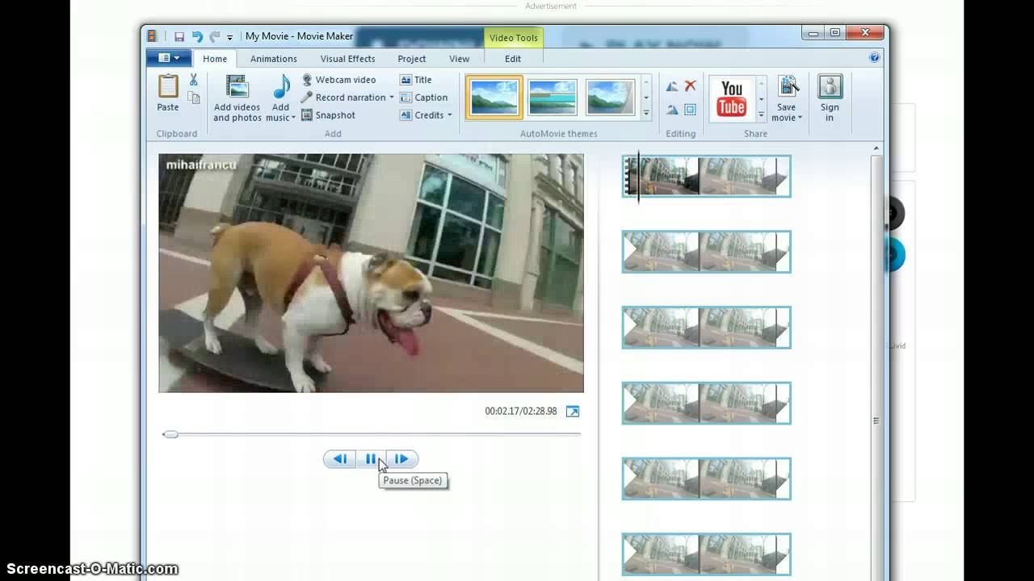
Task: Open the blue Movie Maker file menu button
Action: (169, 58)
